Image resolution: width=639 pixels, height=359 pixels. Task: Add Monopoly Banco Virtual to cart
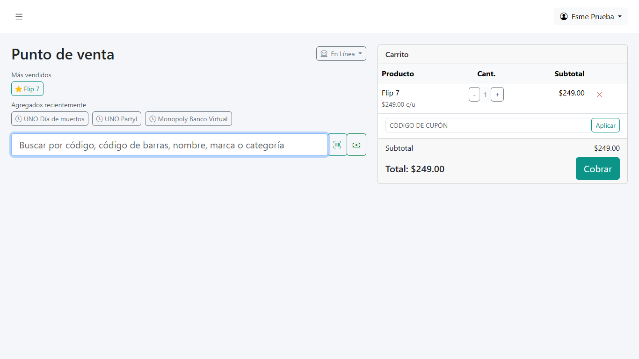(x=189, y=119)
